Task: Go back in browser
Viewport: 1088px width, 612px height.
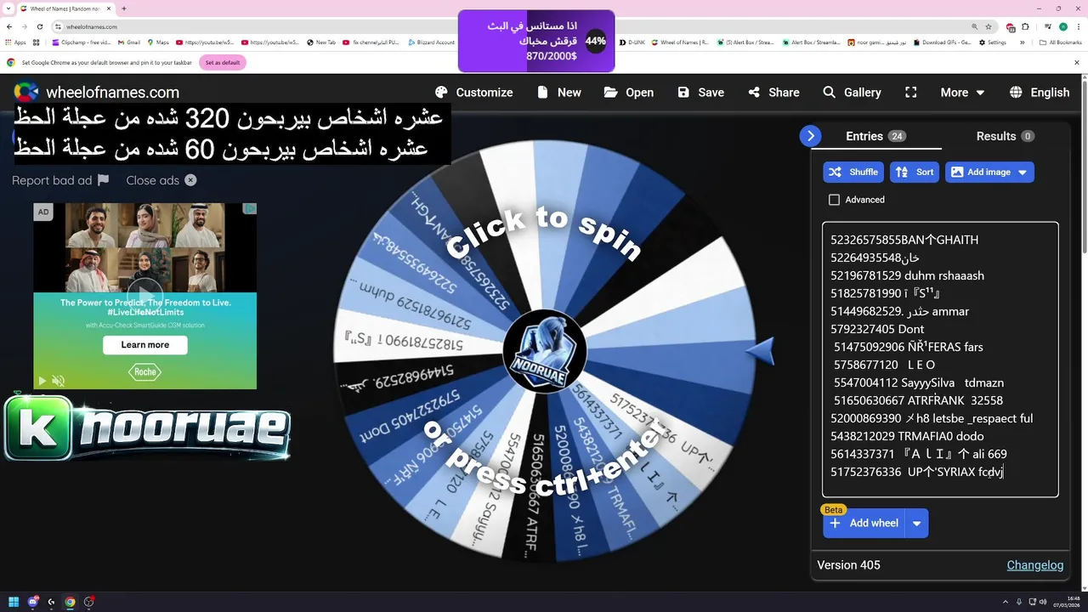Action: click(x=9, y=26)
